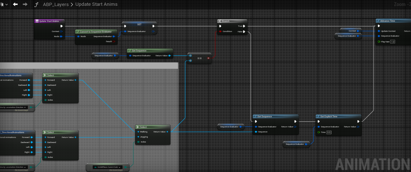Open the GetABPBase.Current Gate dropdown
The image size is (411, 172).
click(x=108, y=167)
